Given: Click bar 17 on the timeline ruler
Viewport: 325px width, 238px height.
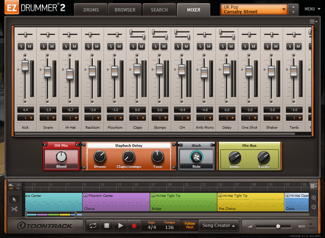Looking at the screenshot, I should click(x=153, y=184).
